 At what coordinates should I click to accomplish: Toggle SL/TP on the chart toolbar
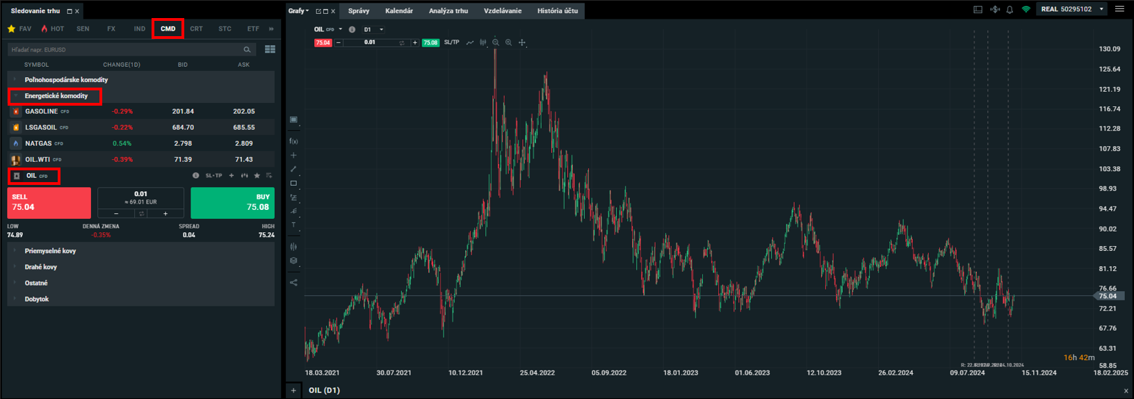[451, 42]
